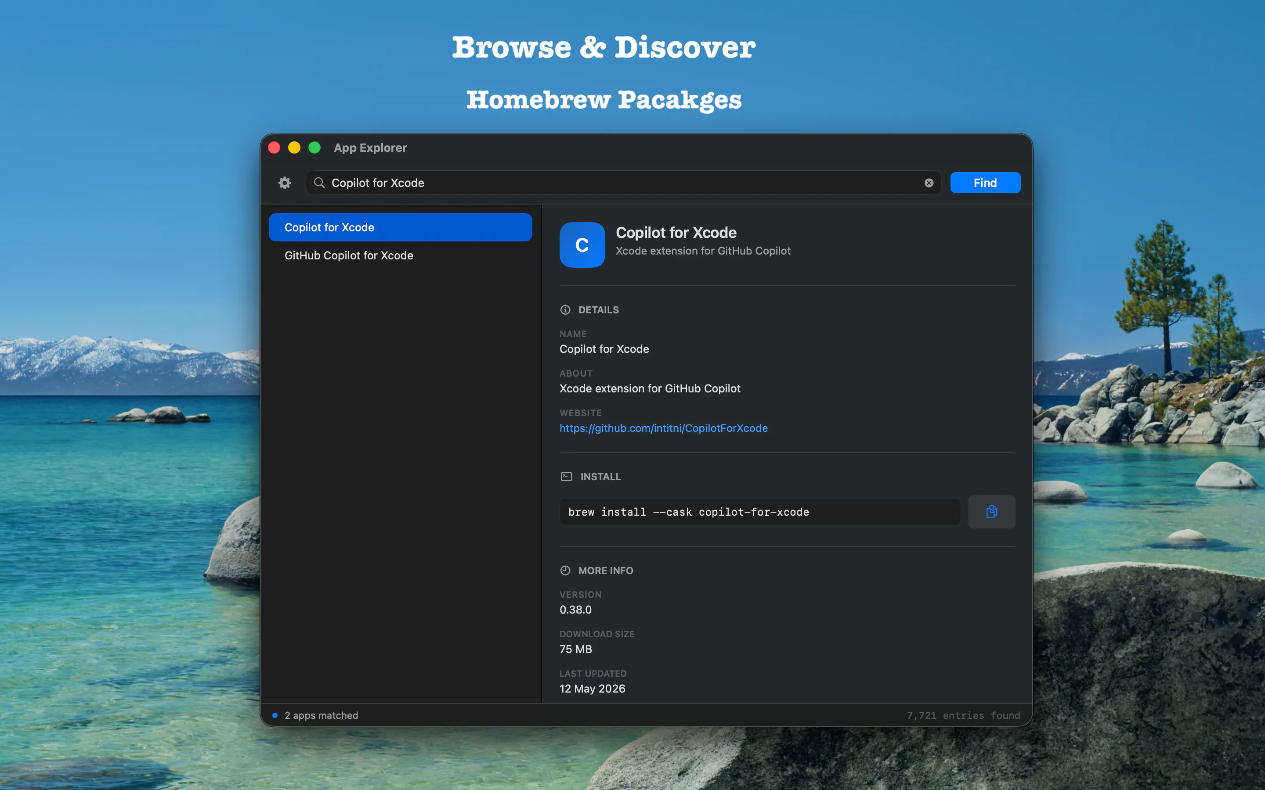Image resolution: width=1265 pixels, height=790 pixels.
Task: Click the '7,721 entries found' status text
Action: (x=963, y=715)
